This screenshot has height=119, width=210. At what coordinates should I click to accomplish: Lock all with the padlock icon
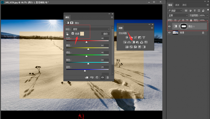(191, 20)
